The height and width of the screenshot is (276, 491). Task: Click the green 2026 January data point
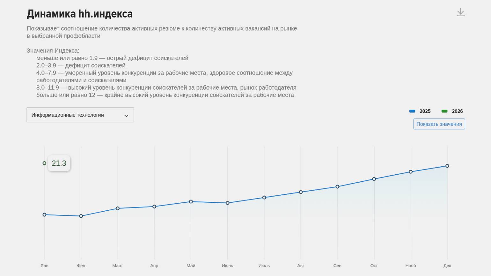(x=44, y=163)
